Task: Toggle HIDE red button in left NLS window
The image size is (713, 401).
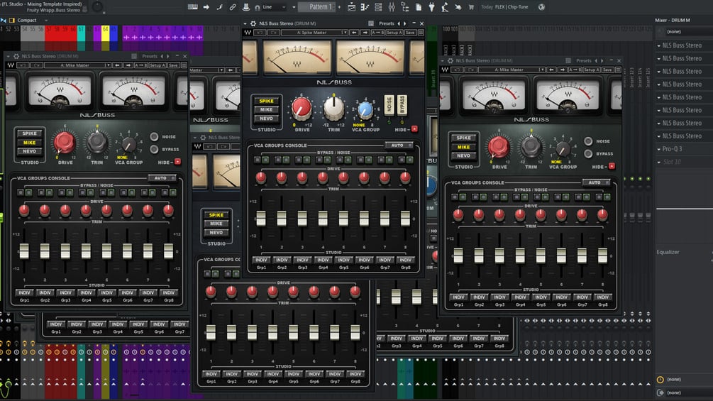Action: (177, 162)
